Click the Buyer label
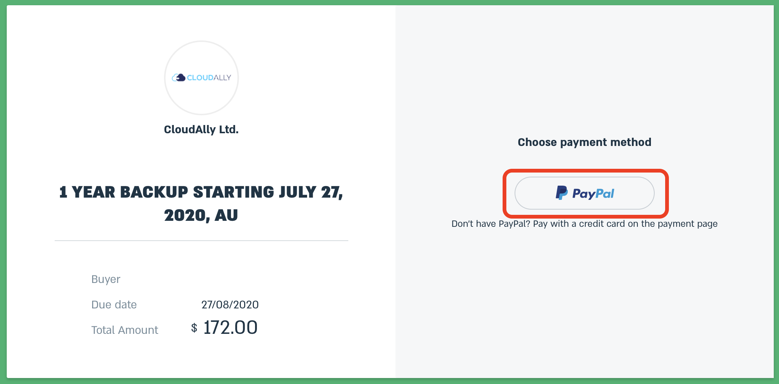 pos(106,279)
